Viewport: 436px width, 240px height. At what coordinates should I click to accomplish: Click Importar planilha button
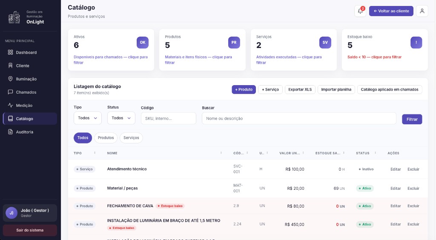click(x=336, y=89)
